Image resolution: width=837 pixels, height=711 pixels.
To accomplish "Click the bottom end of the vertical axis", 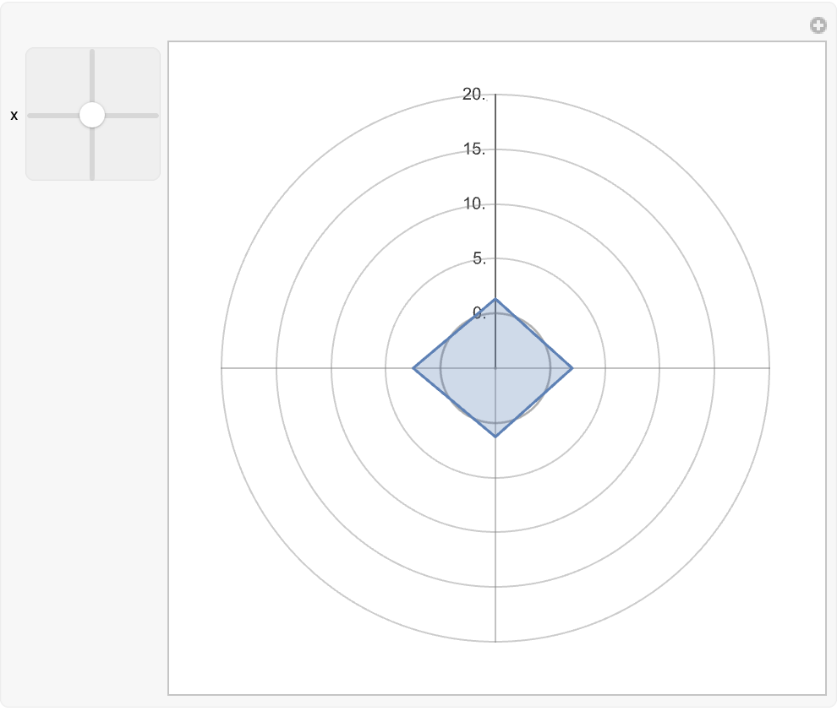I will [495, 642].
